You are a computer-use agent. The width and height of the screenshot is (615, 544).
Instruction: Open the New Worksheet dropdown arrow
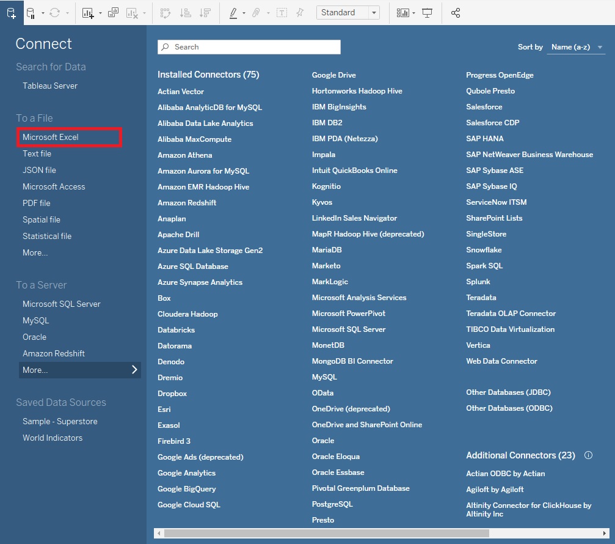coord(100,13)
